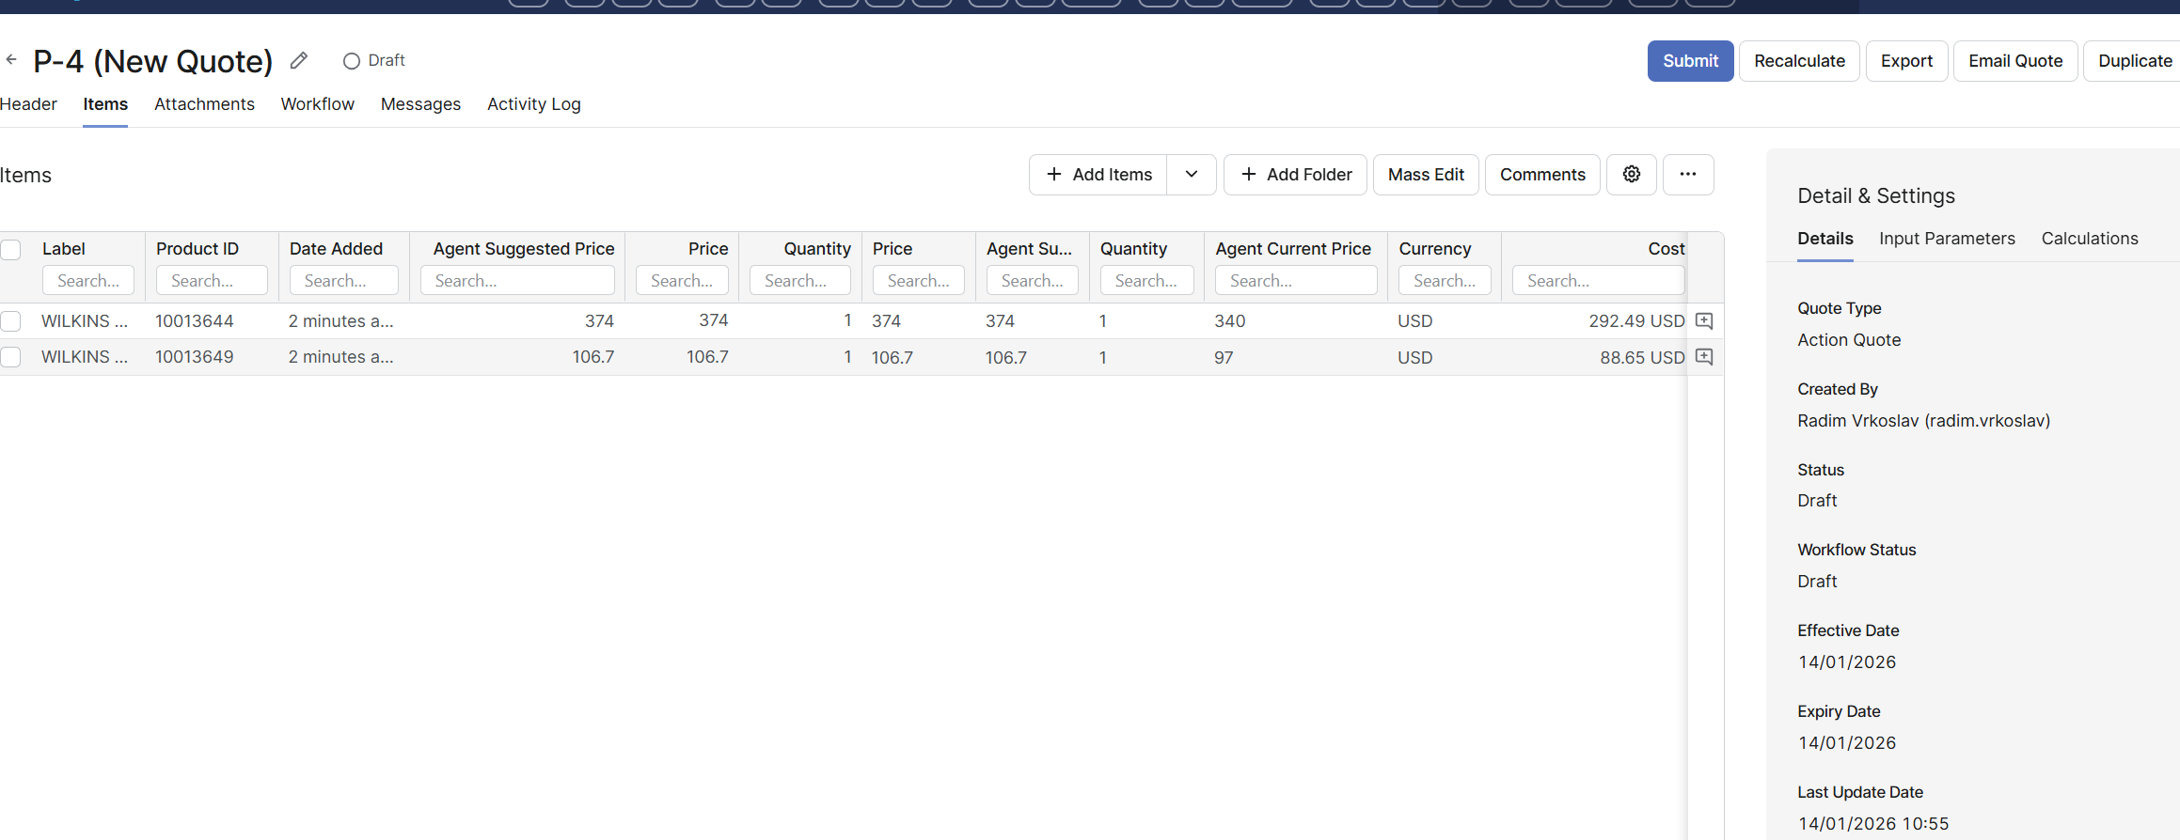The width and height of the screenshot is (2180, 840).
Task: Switch to the Workflow tab
Action: tap(317, 104)
